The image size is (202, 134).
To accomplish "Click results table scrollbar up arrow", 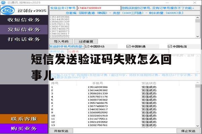I will click(198, 83).
